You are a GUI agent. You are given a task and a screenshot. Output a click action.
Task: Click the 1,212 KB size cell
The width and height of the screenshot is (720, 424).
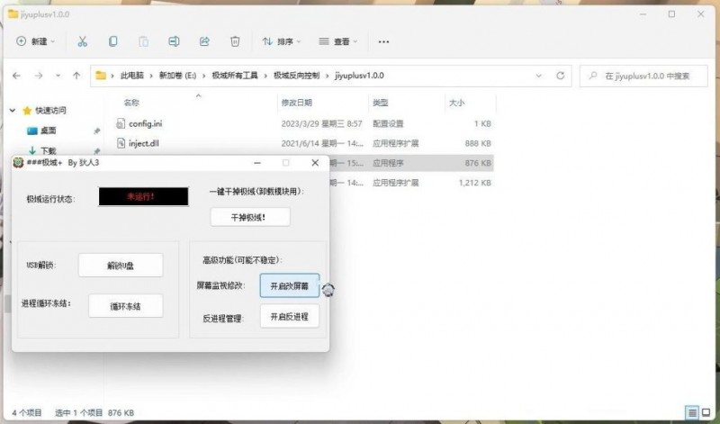click(475, 183)
